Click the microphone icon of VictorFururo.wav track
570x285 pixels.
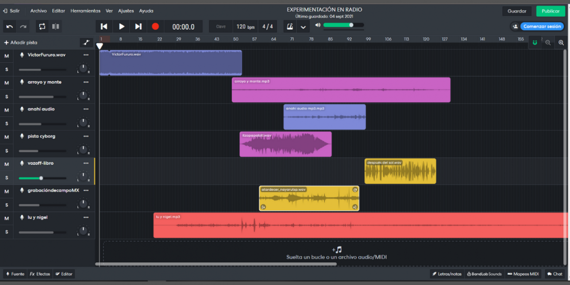[x=22, y=55]
